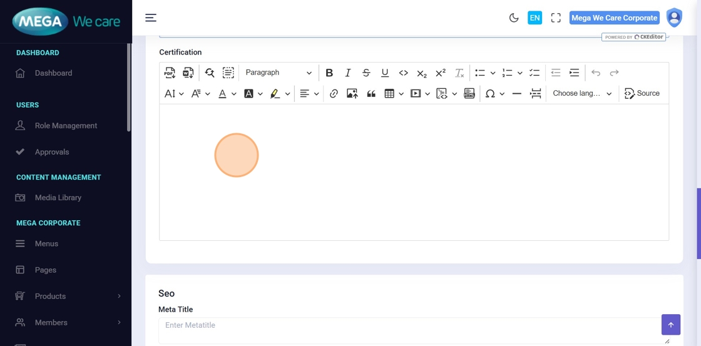
Task: Toggle dark mode moon icon
Action: coord(514,18)
